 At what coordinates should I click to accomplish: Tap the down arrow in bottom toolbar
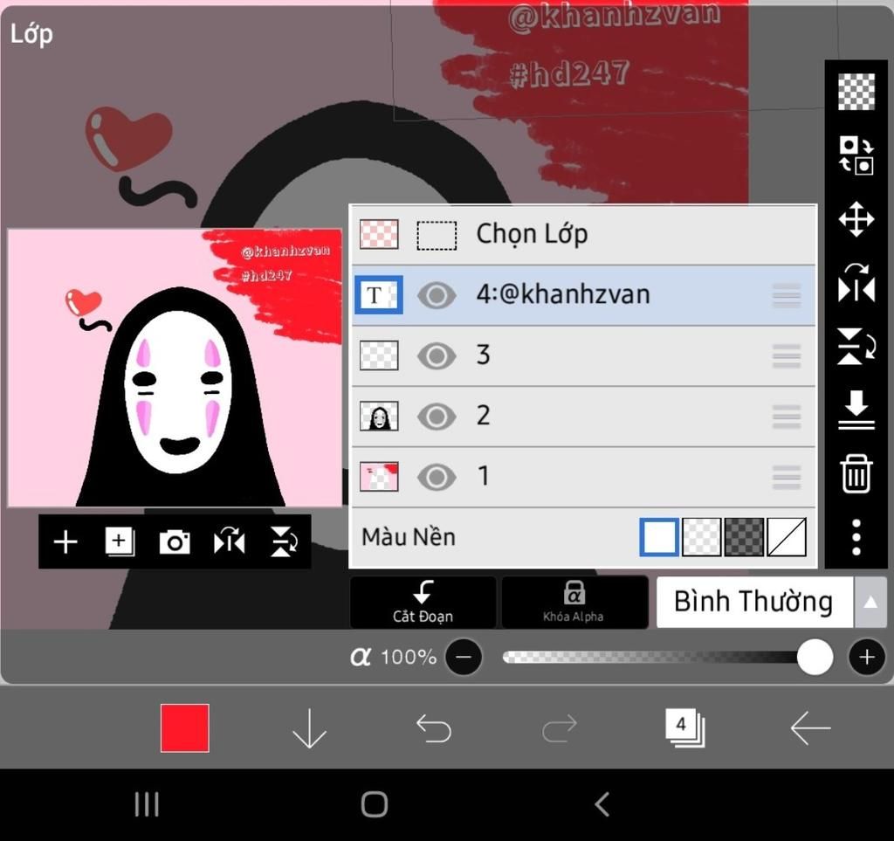[309, 728]
